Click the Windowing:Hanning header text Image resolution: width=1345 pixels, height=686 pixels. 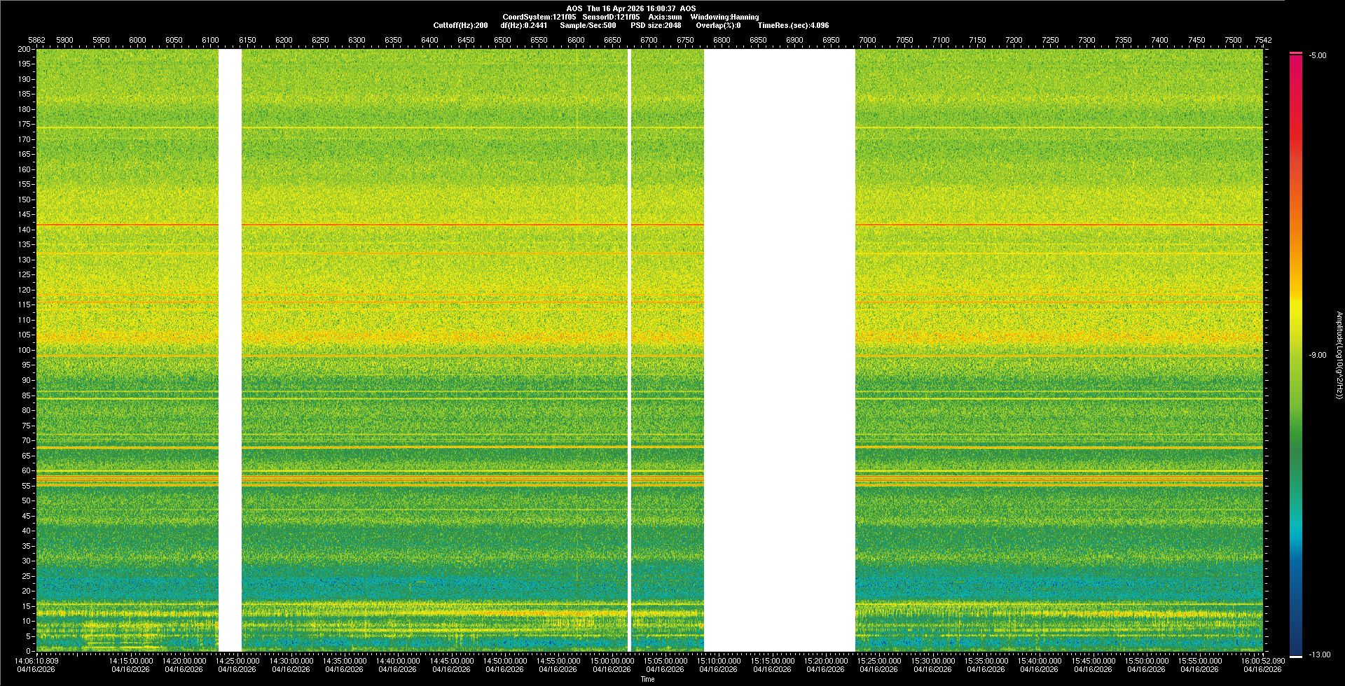[724, 17]
